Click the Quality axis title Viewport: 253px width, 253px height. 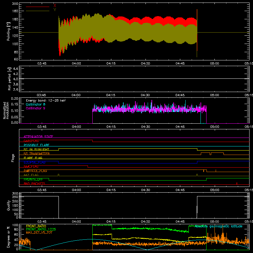click(x=9, y=205)
